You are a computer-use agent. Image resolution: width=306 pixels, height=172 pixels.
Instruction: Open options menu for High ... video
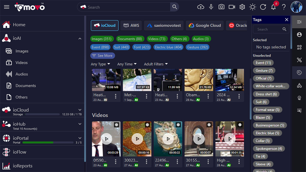239,162
